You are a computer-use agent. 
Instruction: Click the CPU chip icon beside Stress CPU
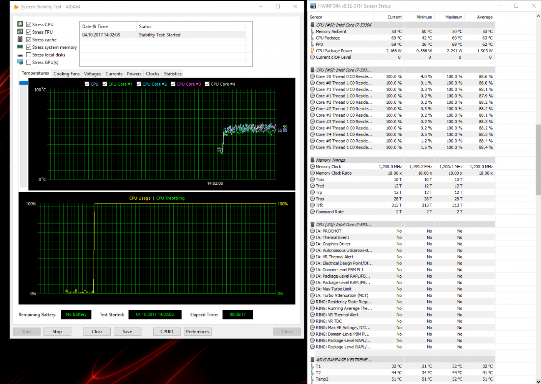click(x=20, y=24)
